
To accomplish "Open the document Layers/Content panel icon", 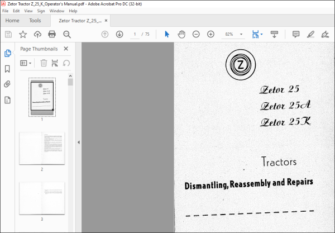I will [7, 100].
